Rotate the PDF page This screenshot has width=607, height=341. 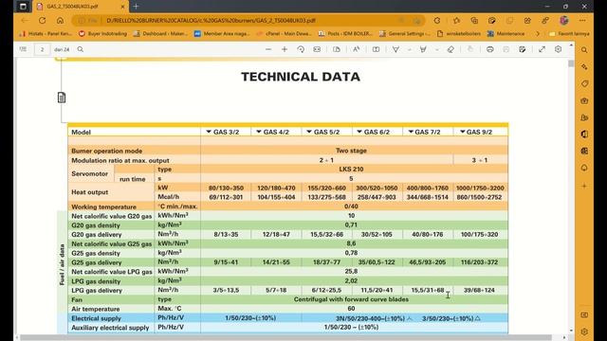(301, 49)
